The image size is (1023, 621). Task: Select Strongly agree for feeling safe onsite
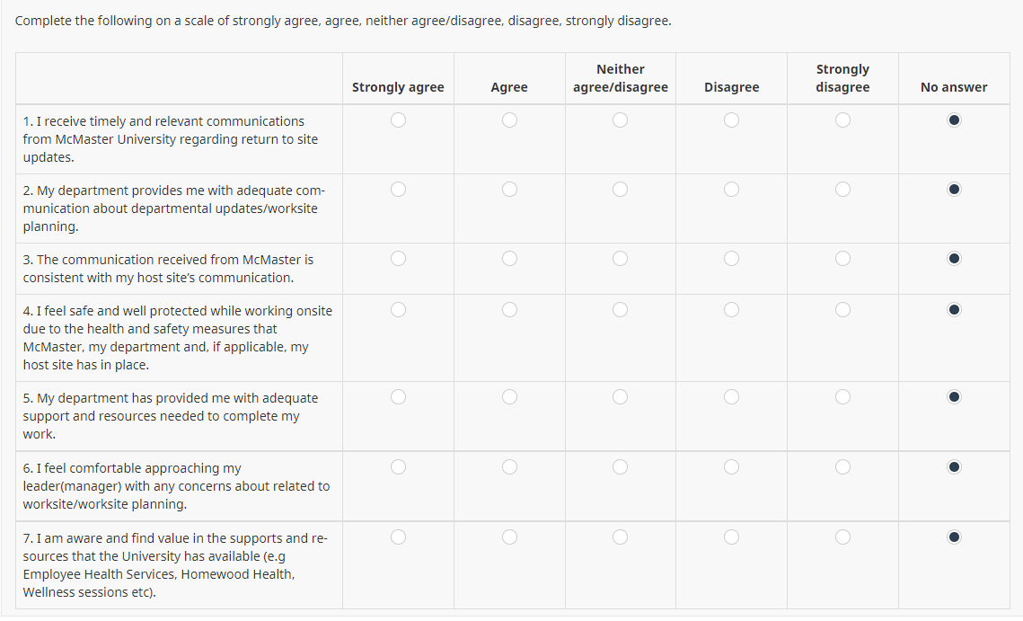click(398, 310)
